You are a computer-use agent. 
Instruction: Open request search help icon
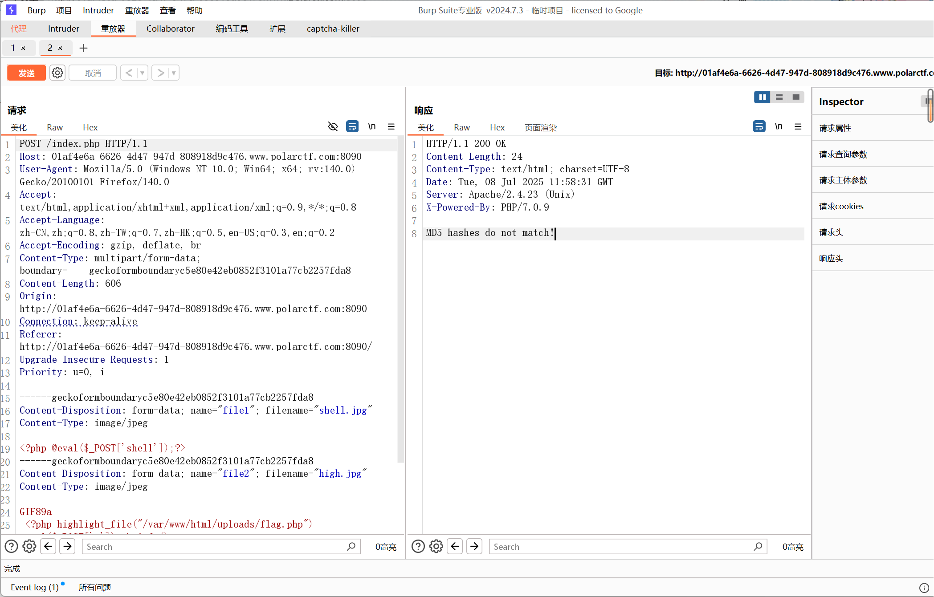point(11,546)
